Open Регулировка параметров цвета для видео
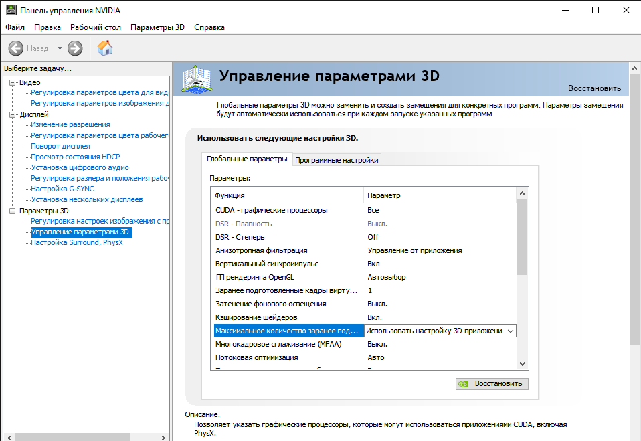This screenshot has height=441, width=641. 99,92
